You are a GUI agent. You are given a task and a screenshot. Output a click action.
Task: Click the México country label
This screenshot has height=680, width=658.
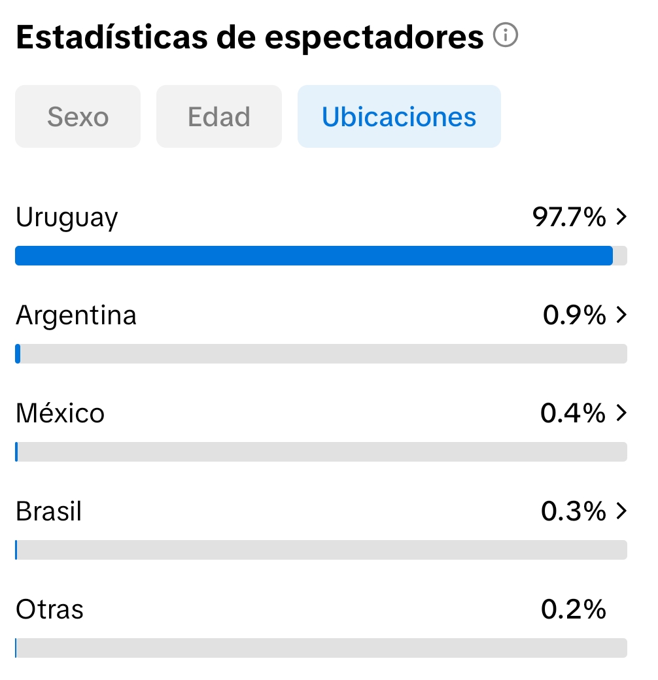tap(60, 413)
